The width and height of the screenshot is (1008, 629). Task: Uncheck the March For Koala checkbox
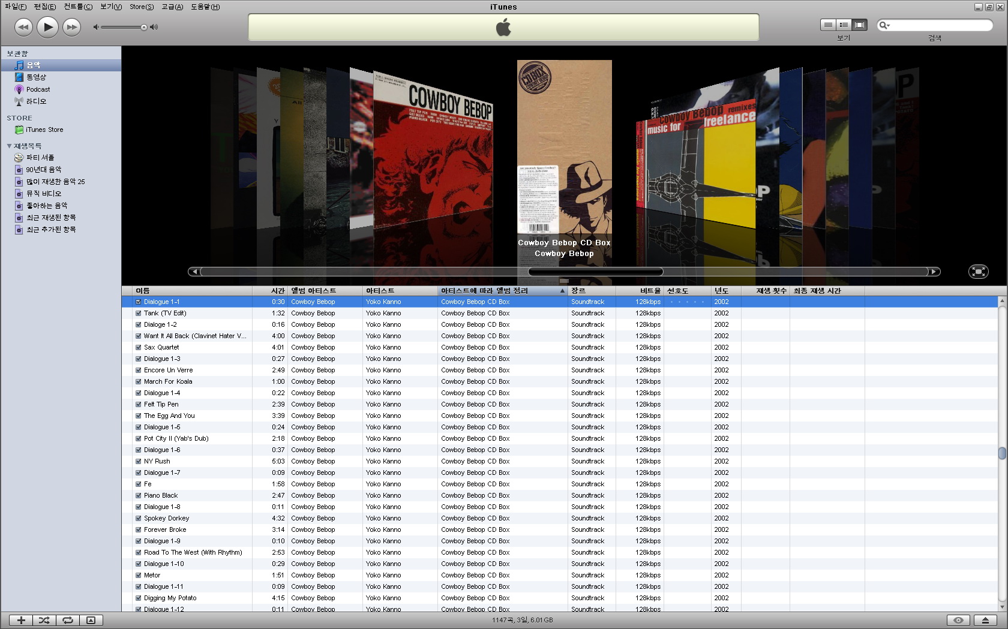coord(139,382)
